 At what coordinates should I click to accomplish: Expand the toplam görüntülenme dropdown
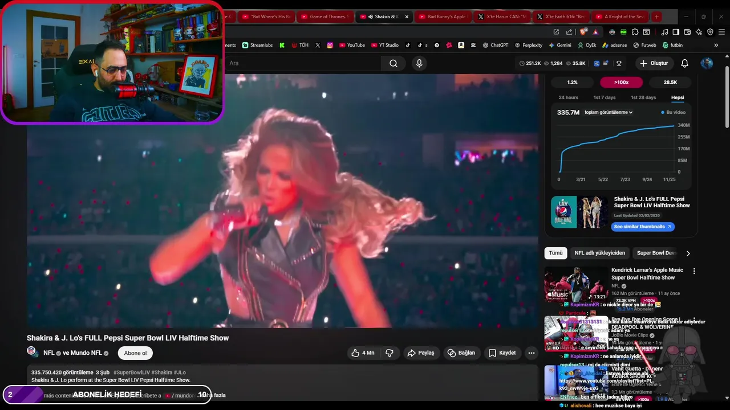[609, 112]
